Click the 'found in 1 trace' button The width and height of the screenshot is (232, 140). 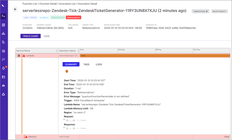point(201,11)
